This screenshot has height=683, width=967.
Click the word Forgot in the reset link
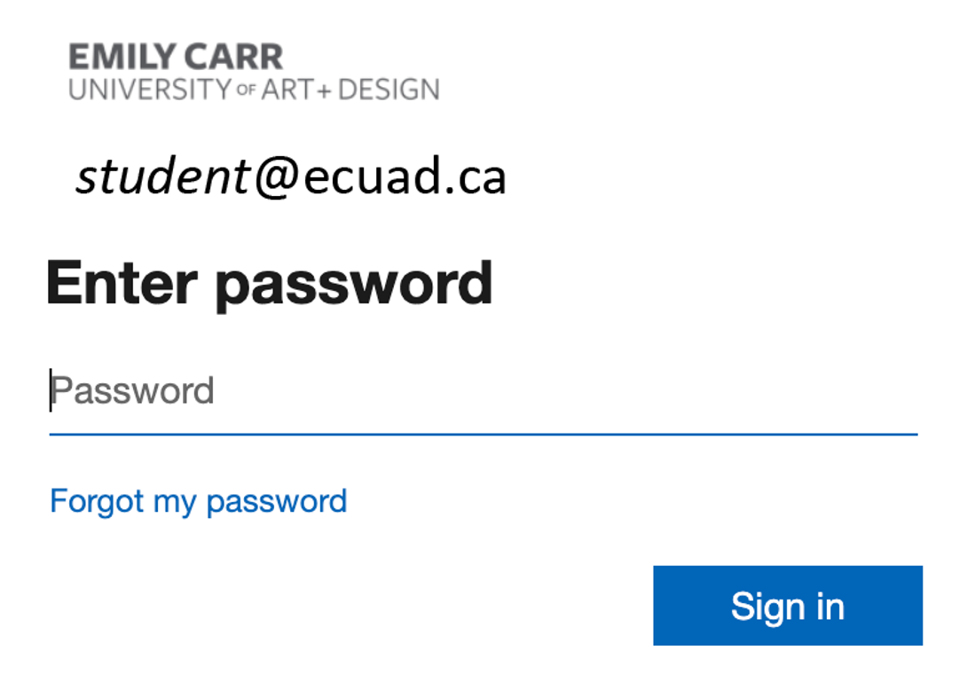(x=97, y=502)
